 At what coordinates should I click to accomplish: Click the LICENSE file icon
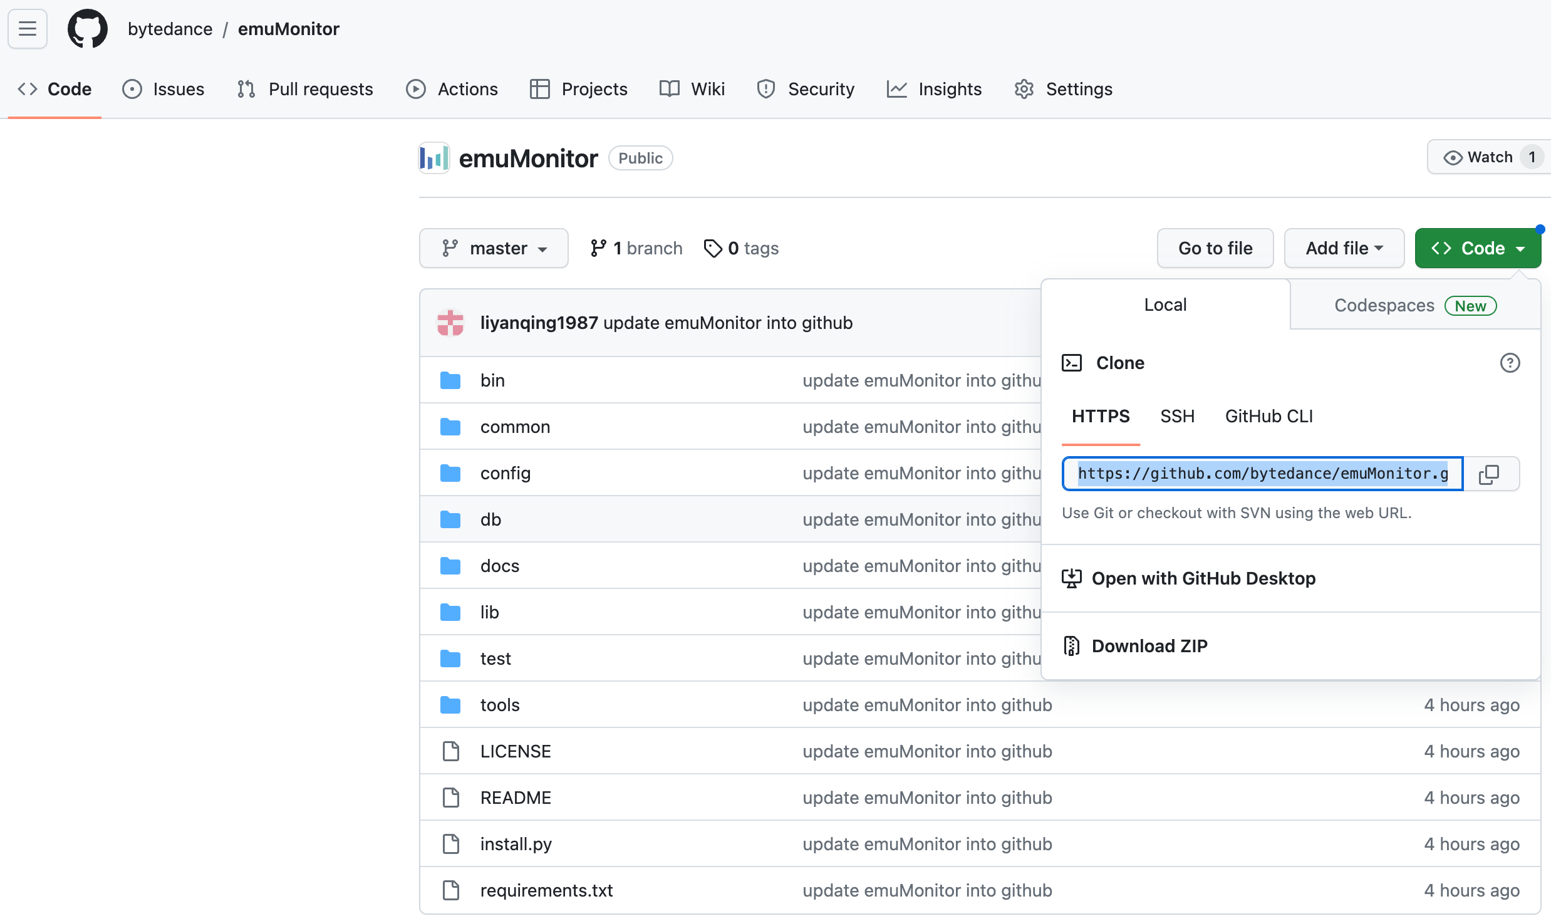coord(451,751)
